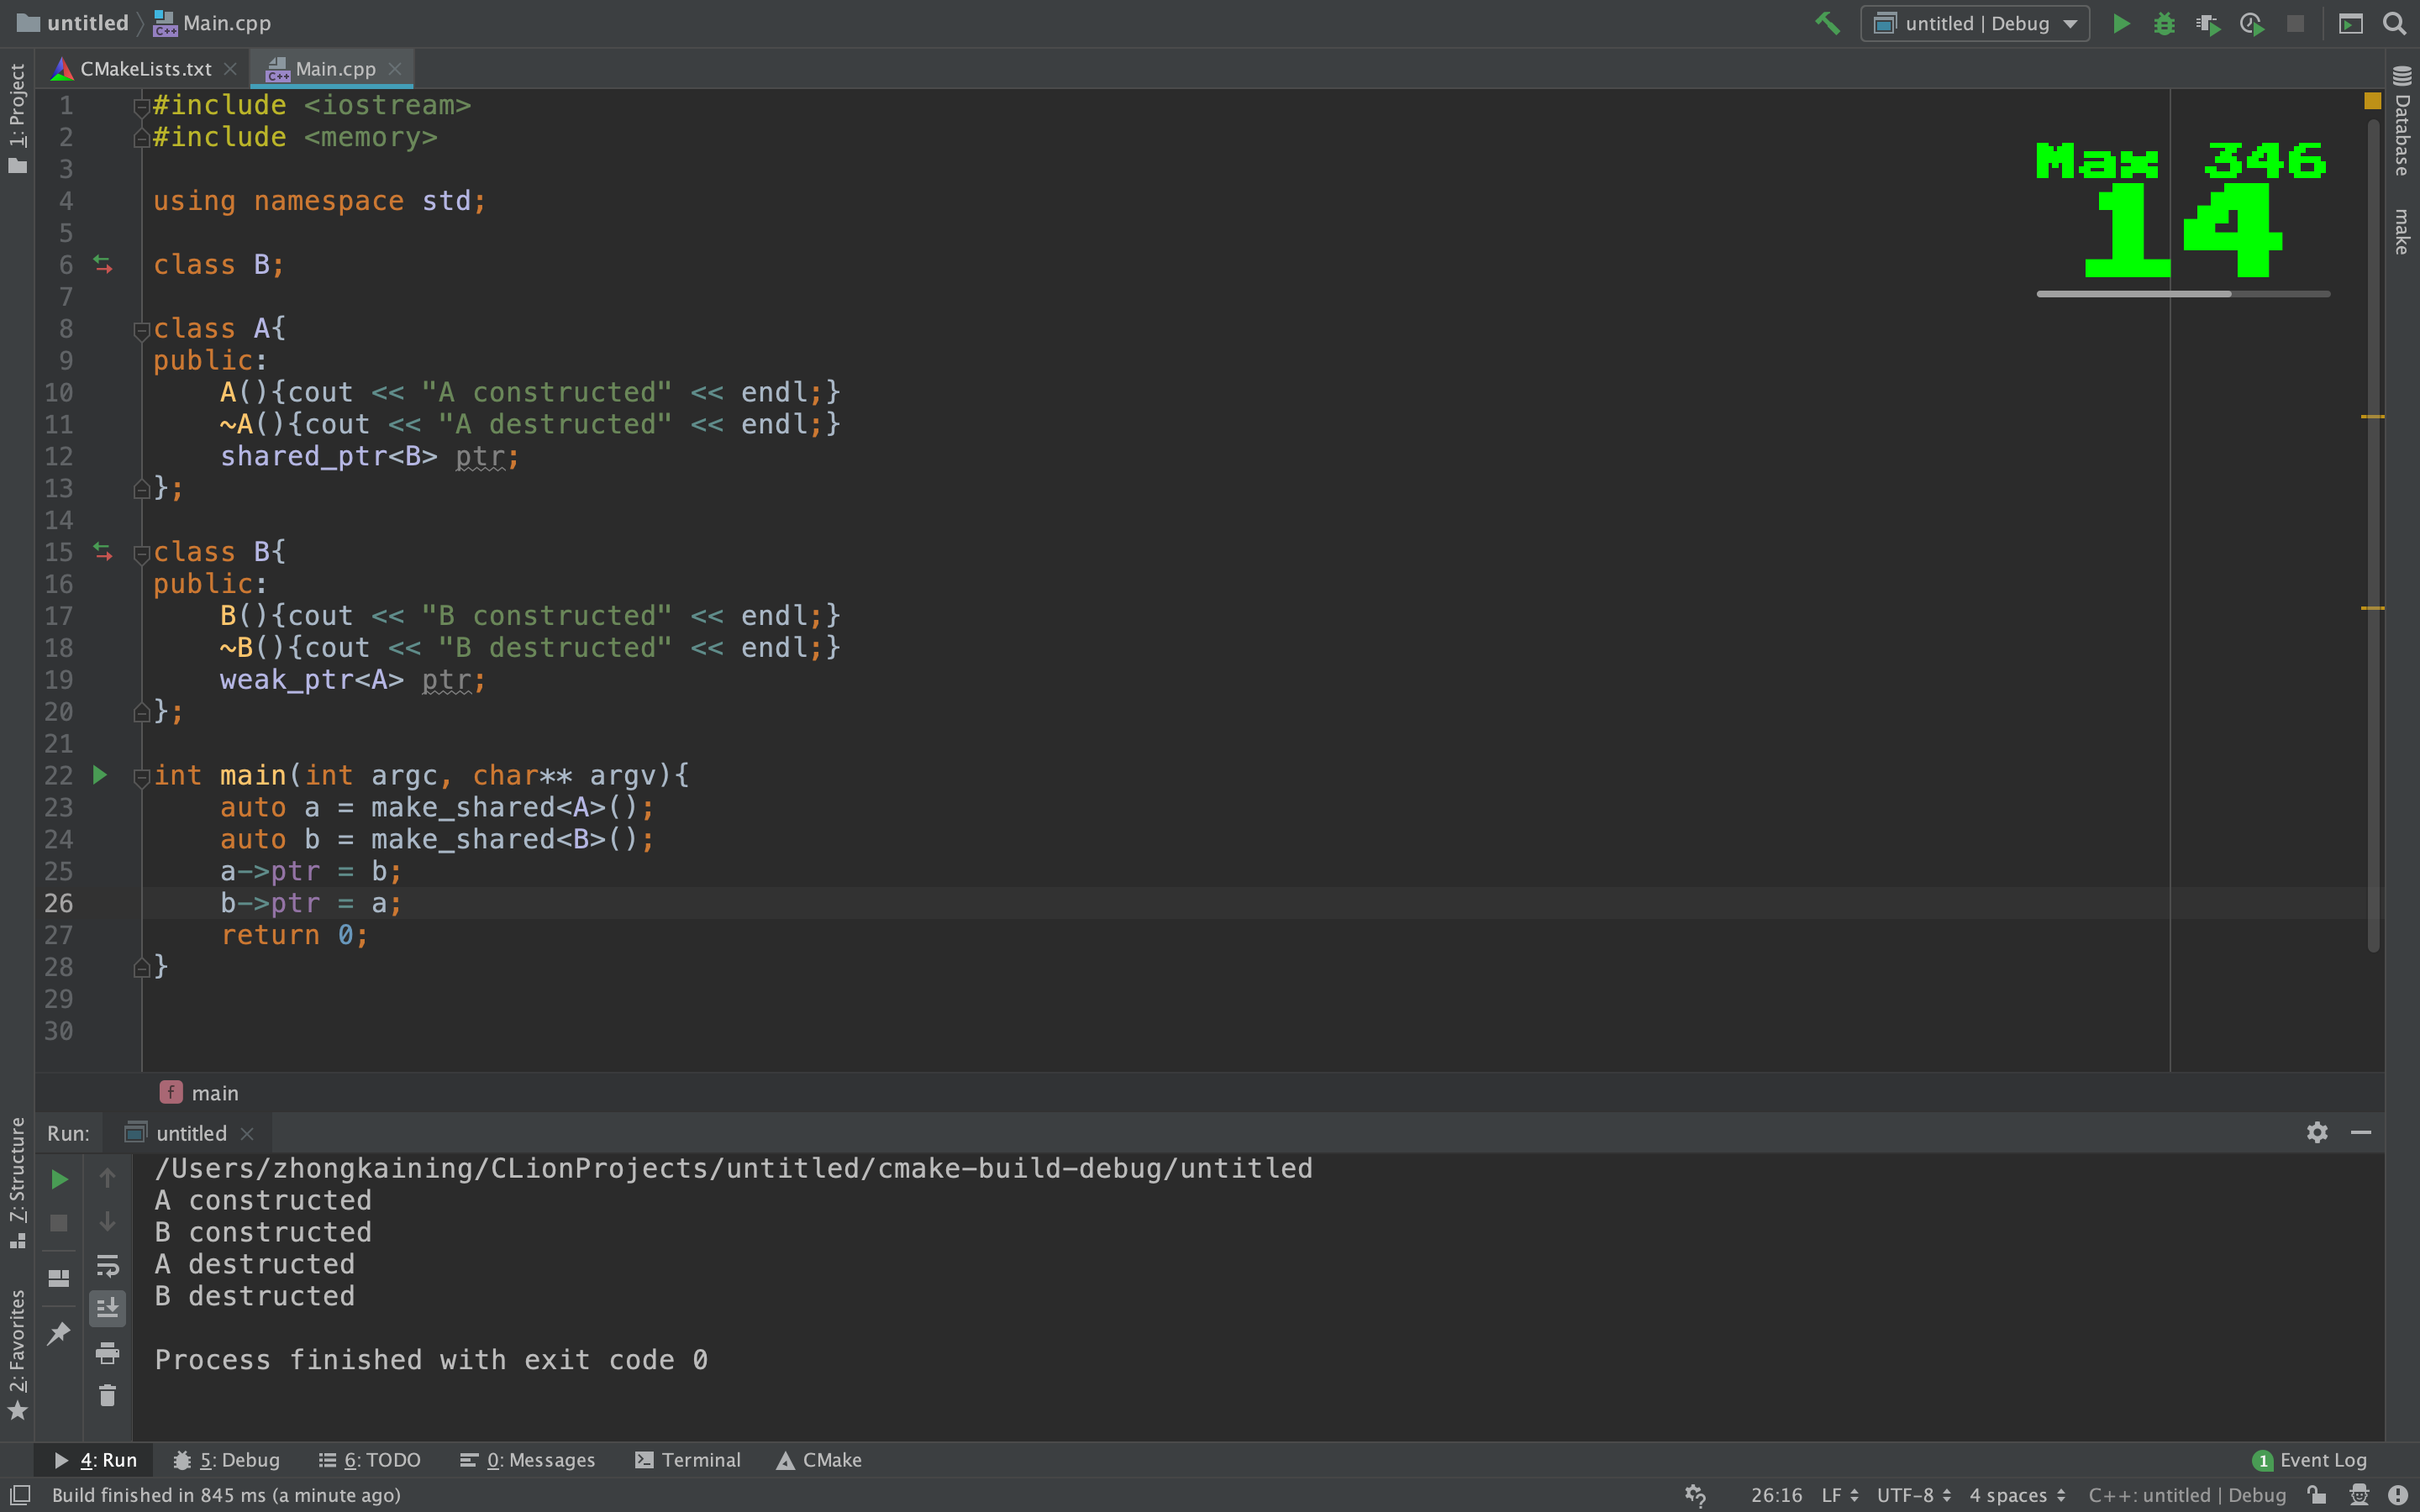Click gutter navigation icon on line 15

[102, 551]
